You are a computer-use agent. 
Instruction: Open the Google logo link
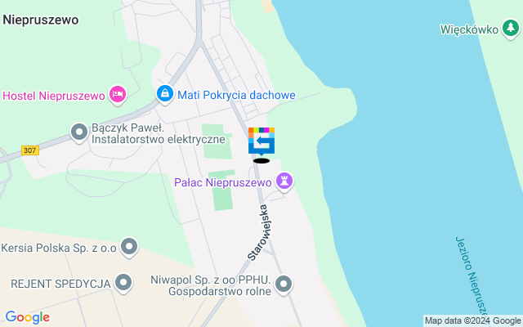click(28, 317)
